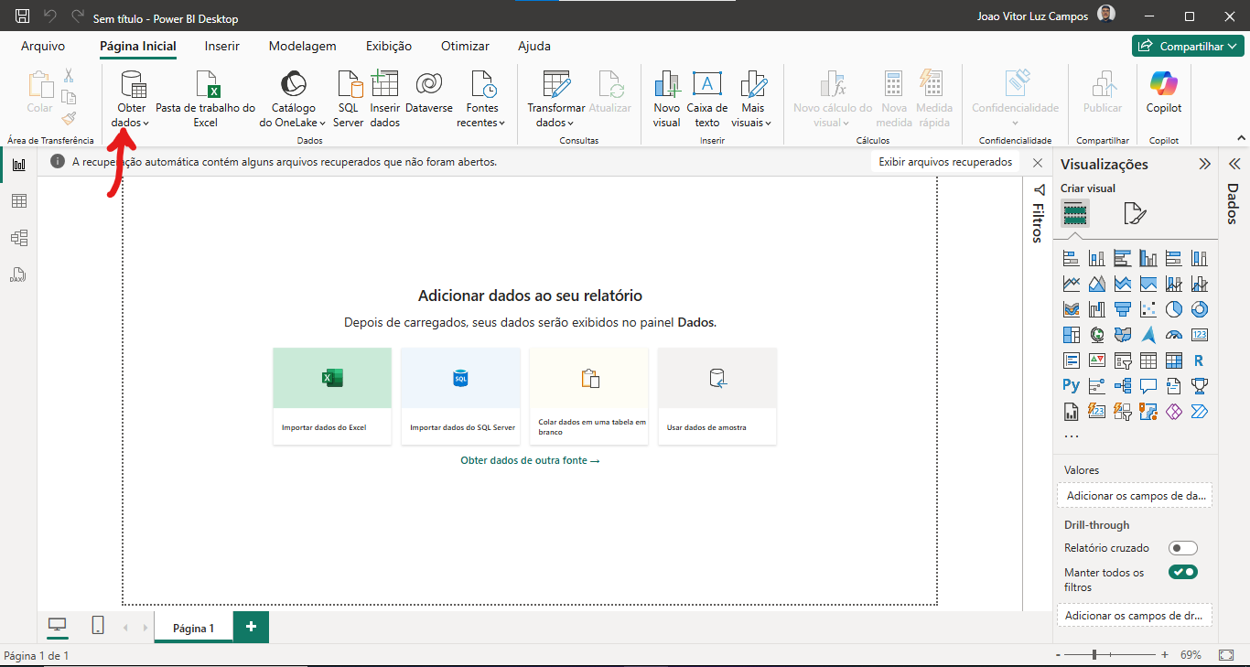Expand the Dados pane
This screenshot has width=1250, height=667.
pos(1234,165)
